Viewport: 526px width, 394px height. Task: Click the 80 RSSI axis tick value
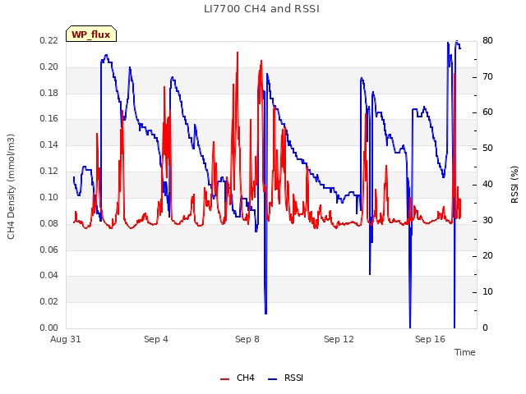click(487, 40)
